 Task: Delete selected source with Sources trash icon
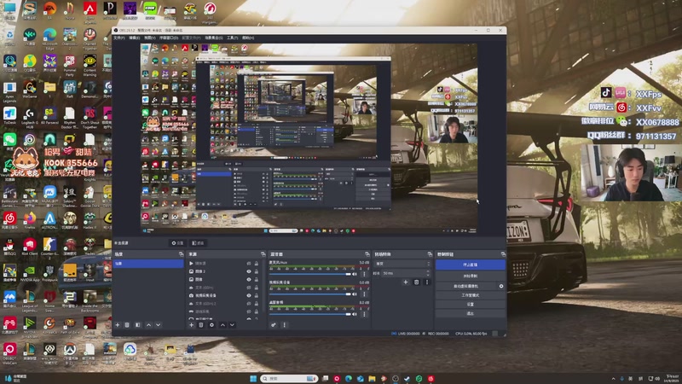(201, 325)
